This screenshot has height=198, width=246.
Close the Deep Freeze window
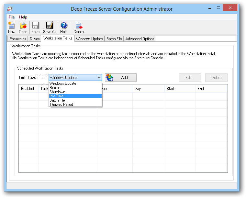tap(230, 7)
